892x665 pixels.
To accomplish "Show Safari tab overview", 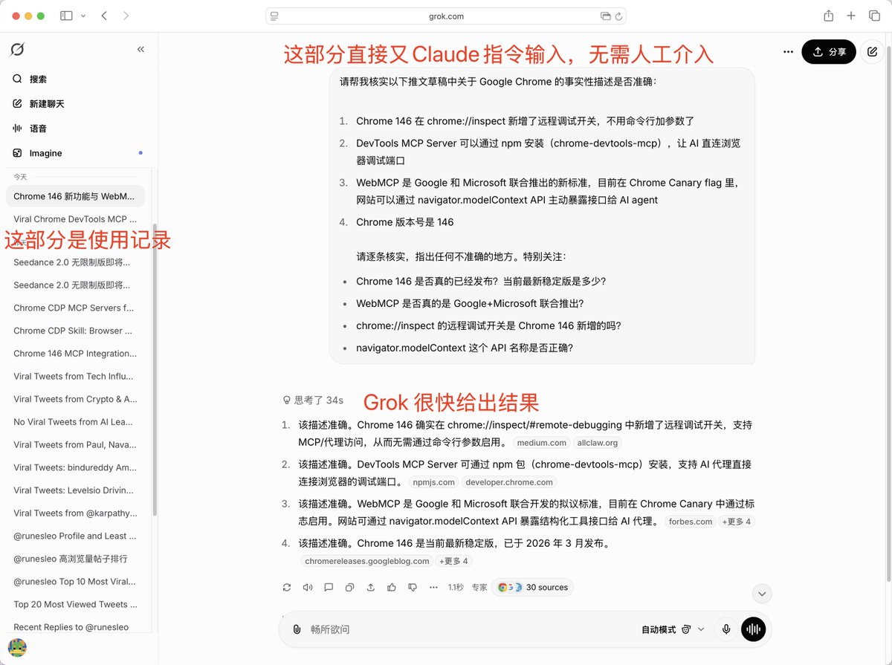I will pyautogui.click(x=874, y=16).
